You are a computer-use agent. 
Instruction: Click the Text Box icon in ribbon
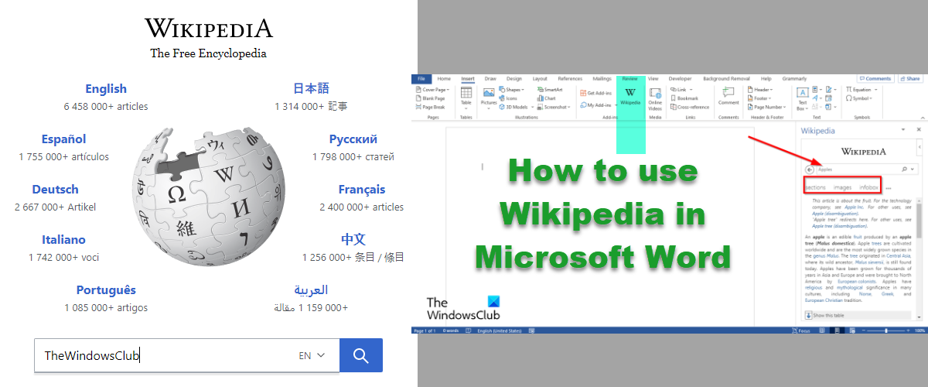(803, 93)
